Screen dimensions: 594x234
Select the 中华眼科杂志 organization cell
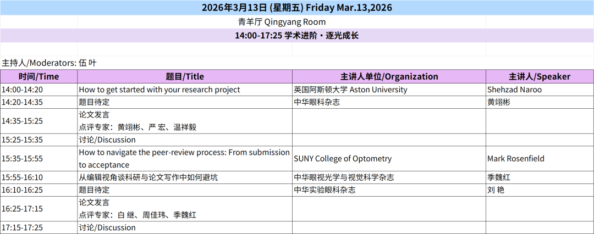[x=317, y=102]
